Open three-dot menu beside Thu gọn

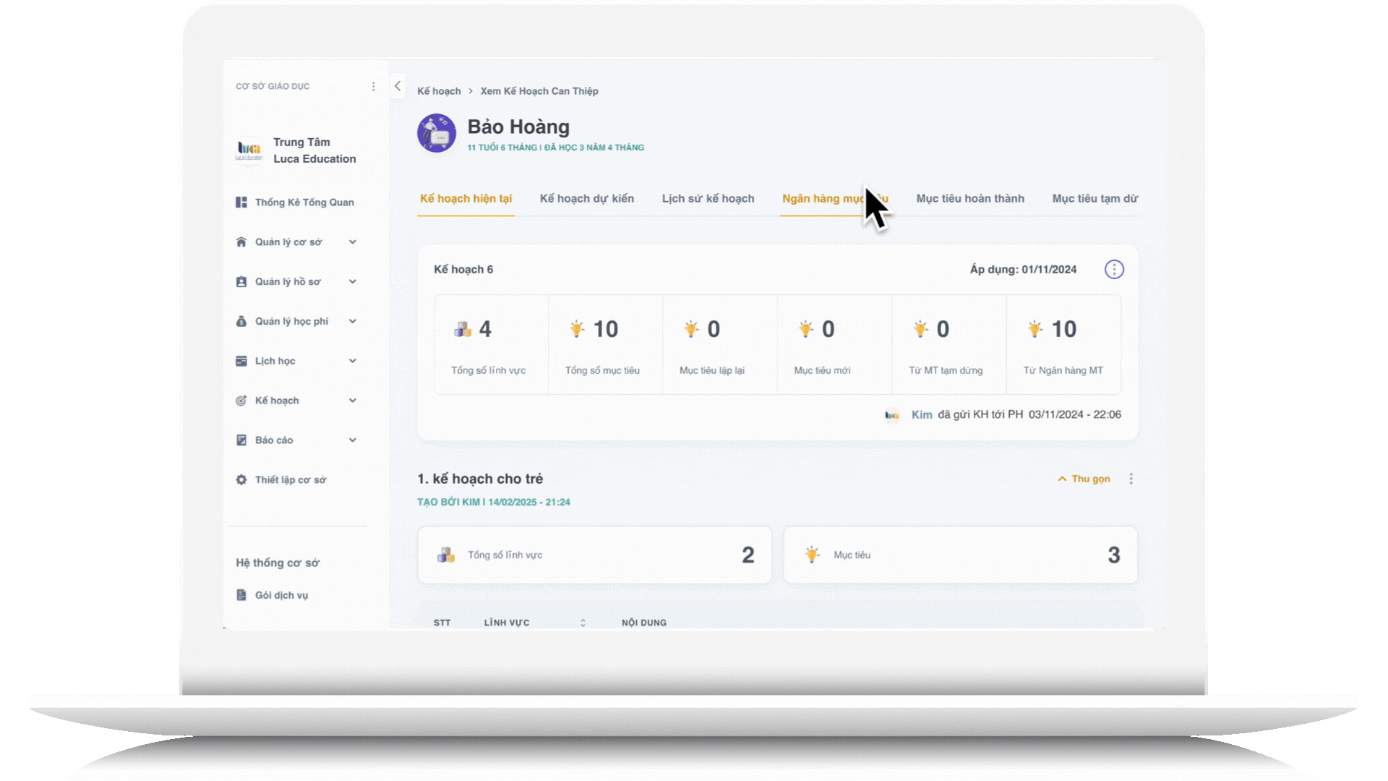click(x=1131, y=479)
